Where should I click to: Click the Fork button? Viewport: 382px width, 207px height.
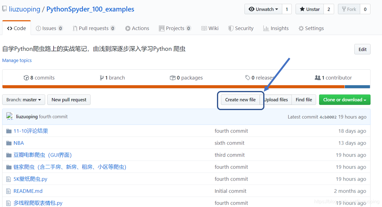349,9
